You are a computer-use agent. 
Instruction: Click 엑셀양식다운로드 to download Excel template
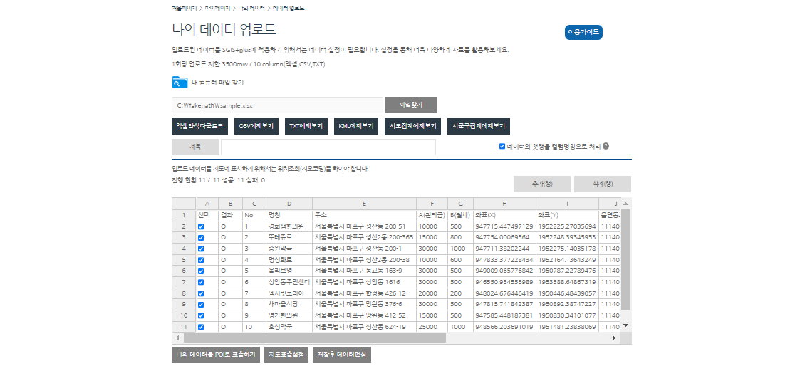click(199, 126)
